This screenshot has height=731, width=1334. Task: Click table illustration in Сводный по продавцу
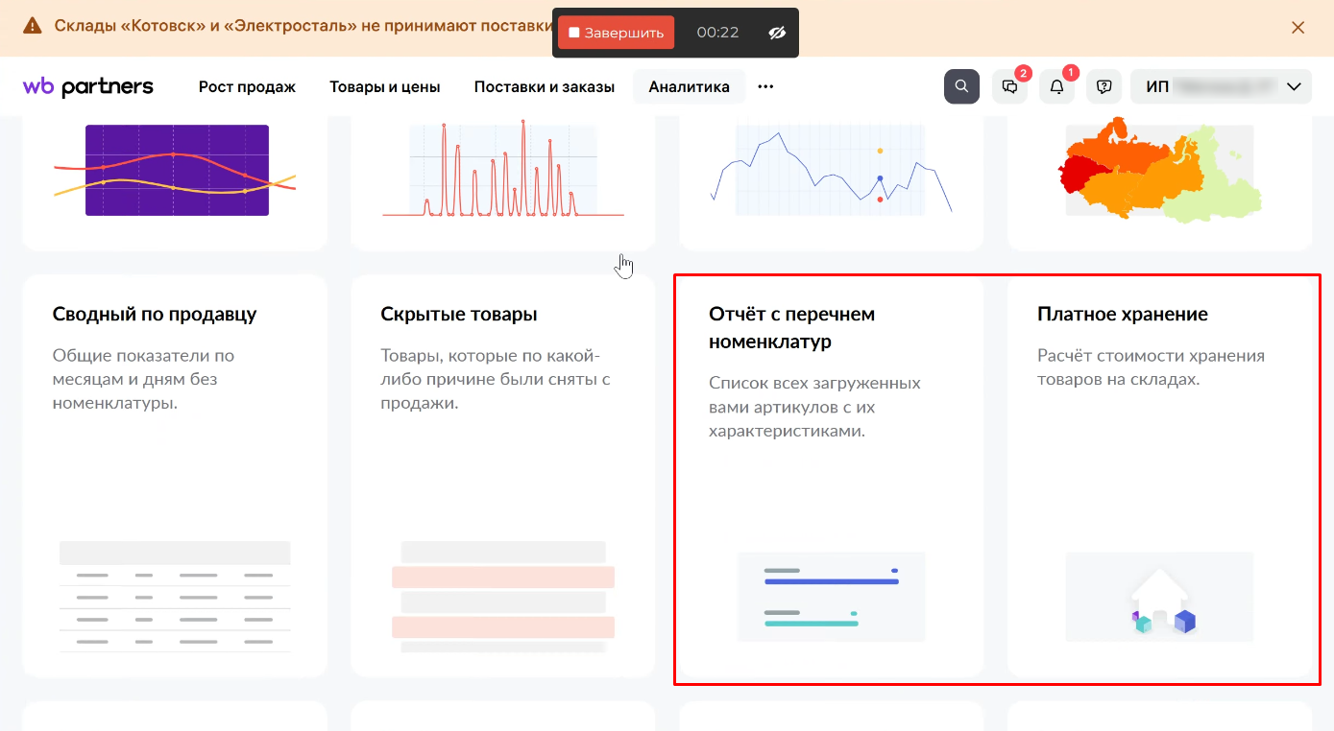pos(175,596)
